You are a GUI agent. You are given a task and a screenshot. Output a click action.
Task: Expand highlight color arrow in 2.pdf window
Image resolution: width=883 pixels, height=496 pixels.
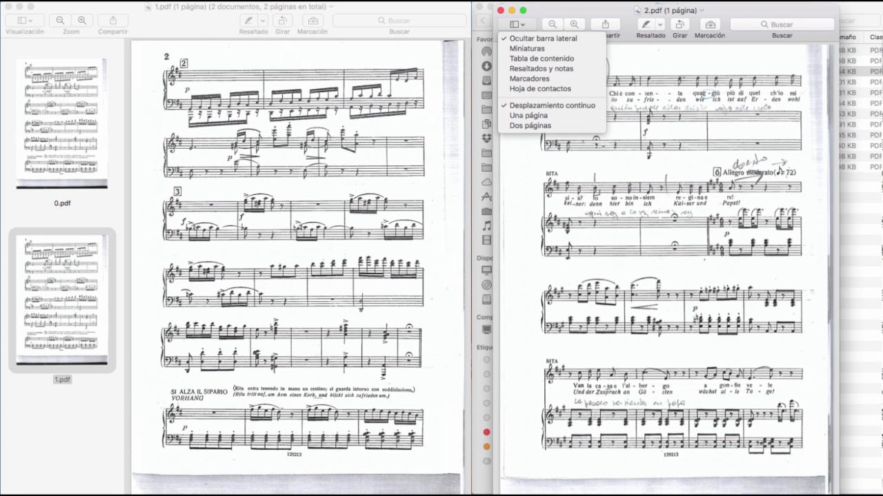(x=660, y=24)
